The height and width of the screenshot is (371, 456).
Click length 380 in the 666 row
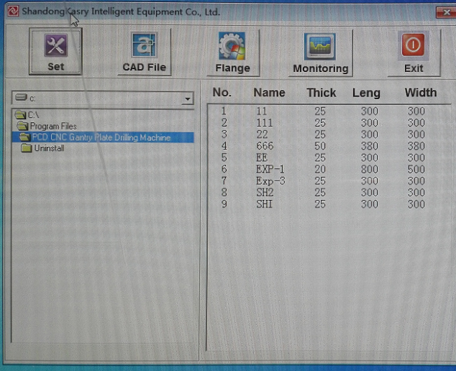click(x=370, y=146)
